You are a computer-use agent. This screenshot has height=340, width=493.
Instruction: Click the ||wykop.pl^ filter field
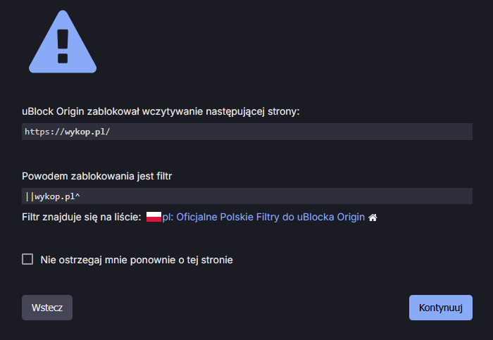[246, 196]
